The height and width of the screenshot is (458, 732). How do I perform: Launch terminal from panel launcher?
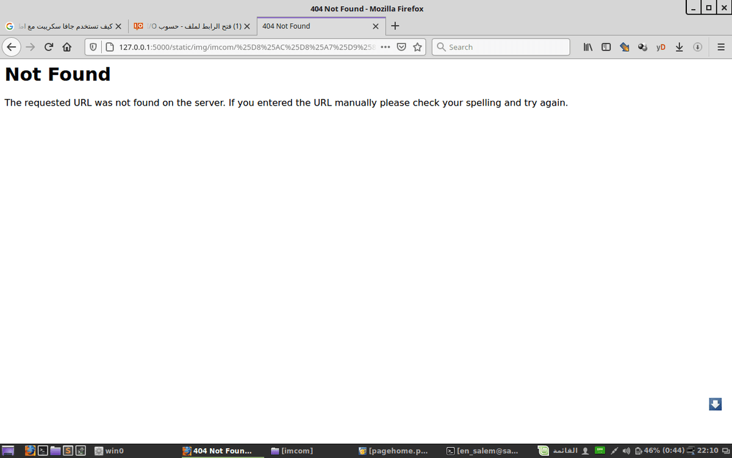(43, 451)
